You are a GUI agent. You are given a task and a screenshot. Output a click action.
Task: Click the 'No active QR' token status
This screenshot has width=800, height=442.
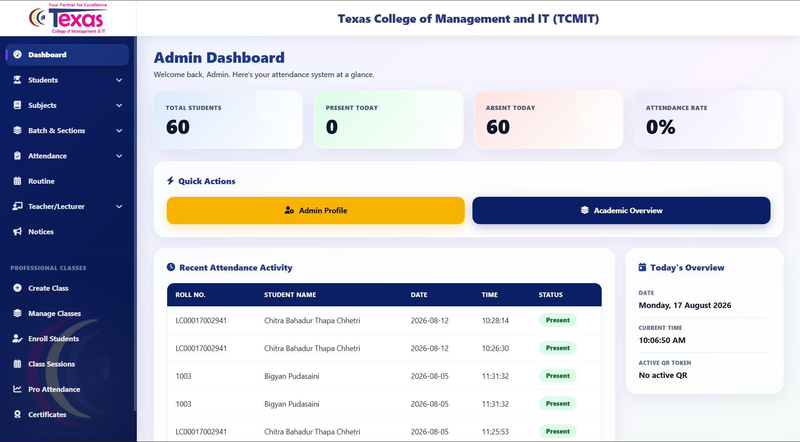663,375
